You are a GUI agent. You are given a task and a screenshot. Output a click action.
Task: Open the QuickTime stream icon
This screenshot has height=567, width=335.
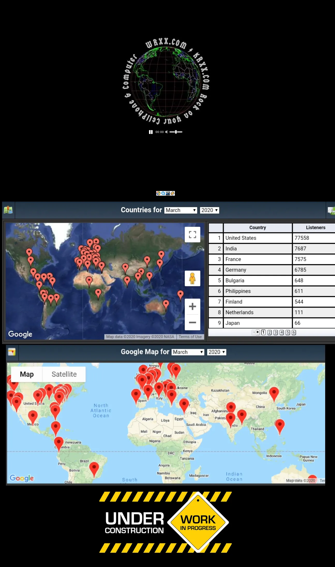(x=163, y=193)
